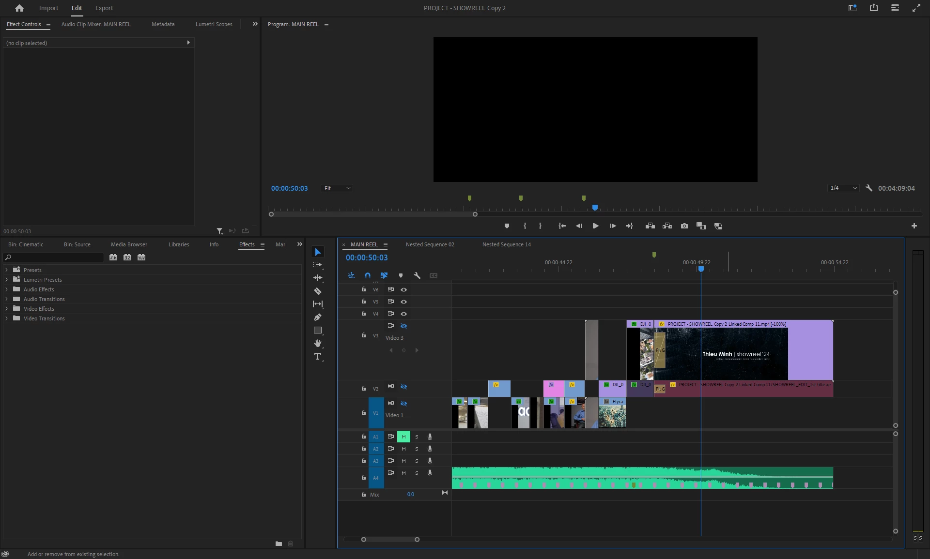Open the Fit zoom level dropdown
This screenshot has width=930, height=559.
coord(337,188)
